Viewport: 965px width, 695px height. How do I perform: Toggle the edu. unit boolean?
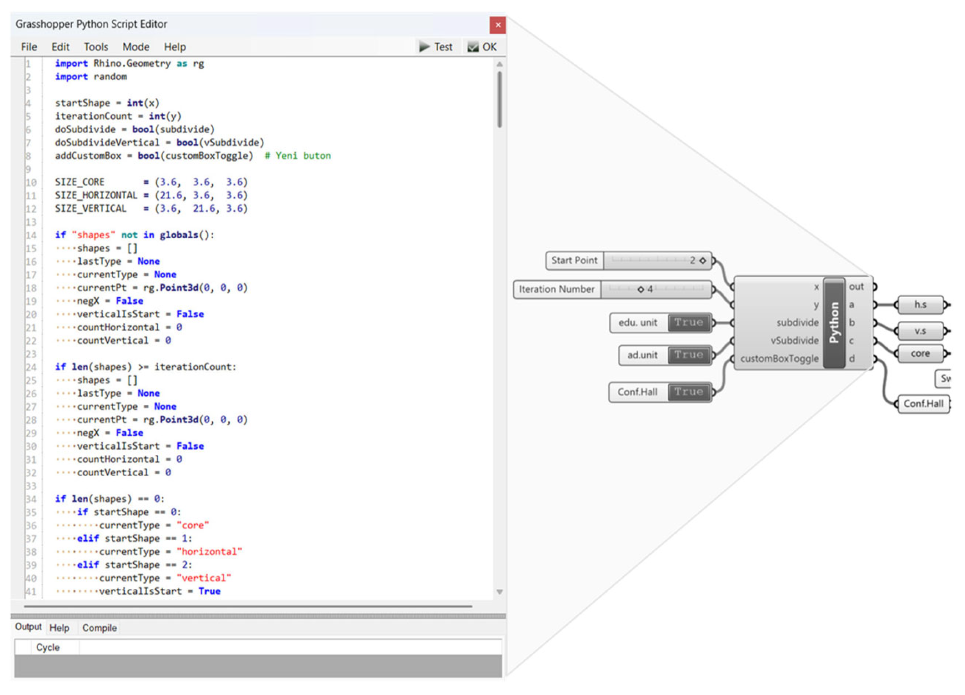coord(688,323)
